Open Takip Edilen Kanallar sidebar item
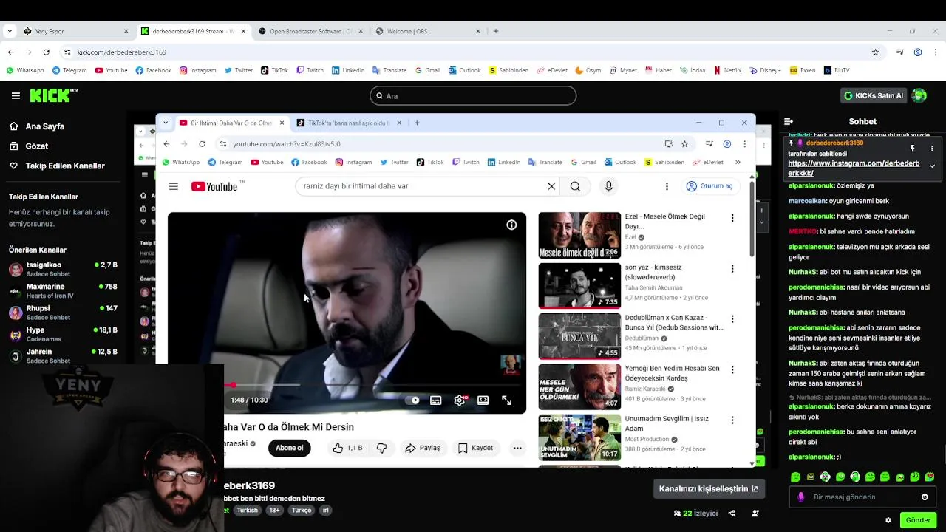This screenshot has width=946, height=532. (65, 166)
